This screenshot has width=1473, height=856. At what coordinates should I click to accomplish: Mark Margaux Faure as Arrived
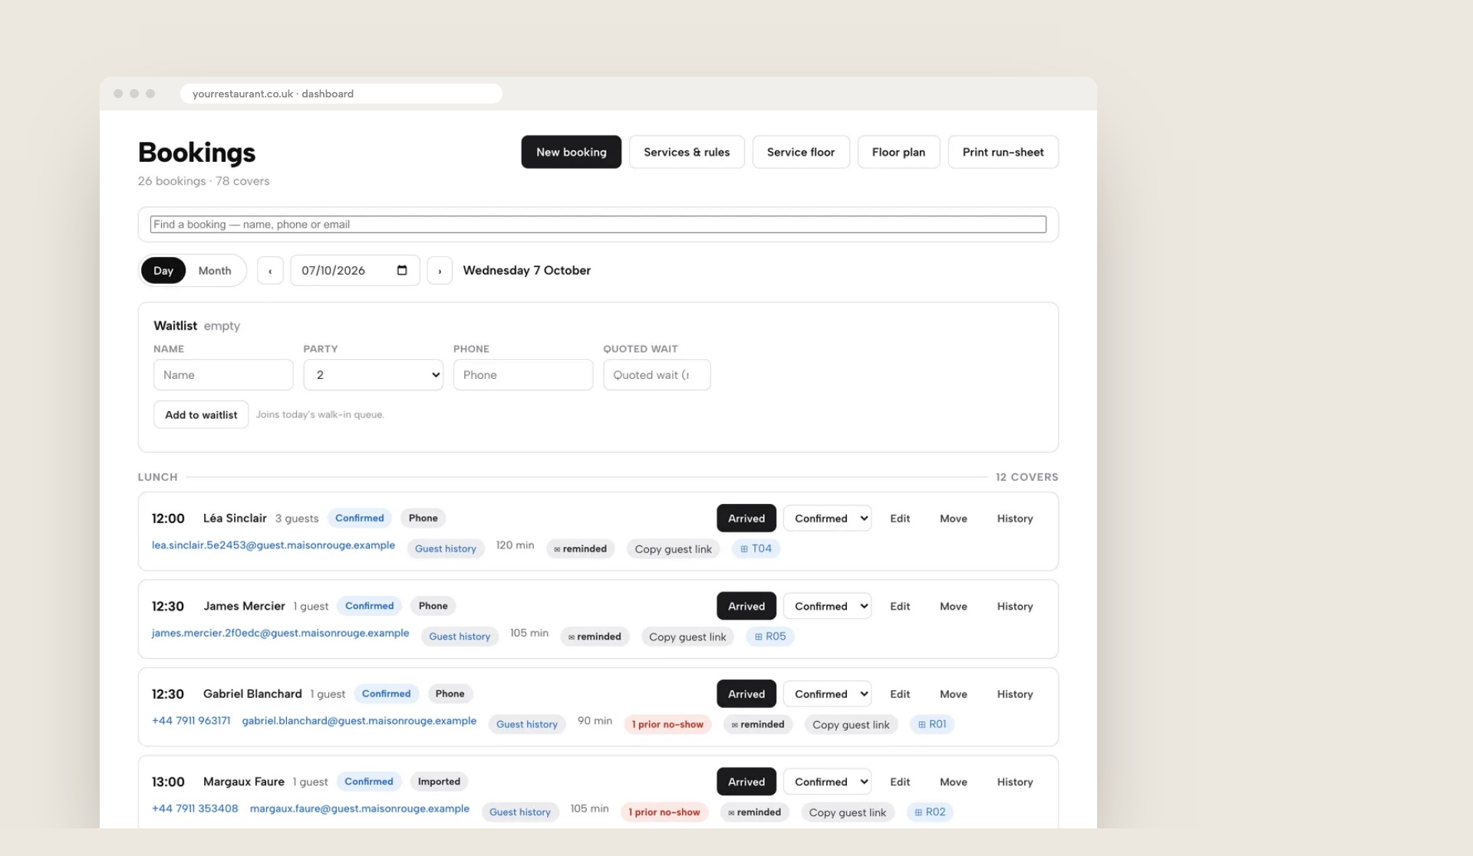coord(746,782)
